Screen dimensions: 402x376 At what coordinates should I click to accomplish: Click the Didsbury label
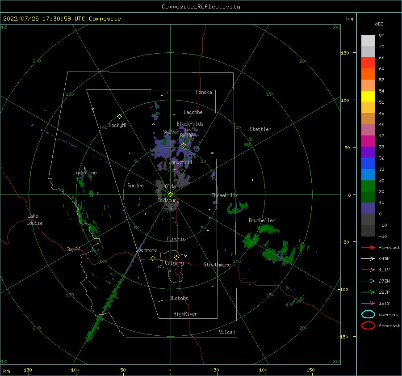tap(168, 200)
